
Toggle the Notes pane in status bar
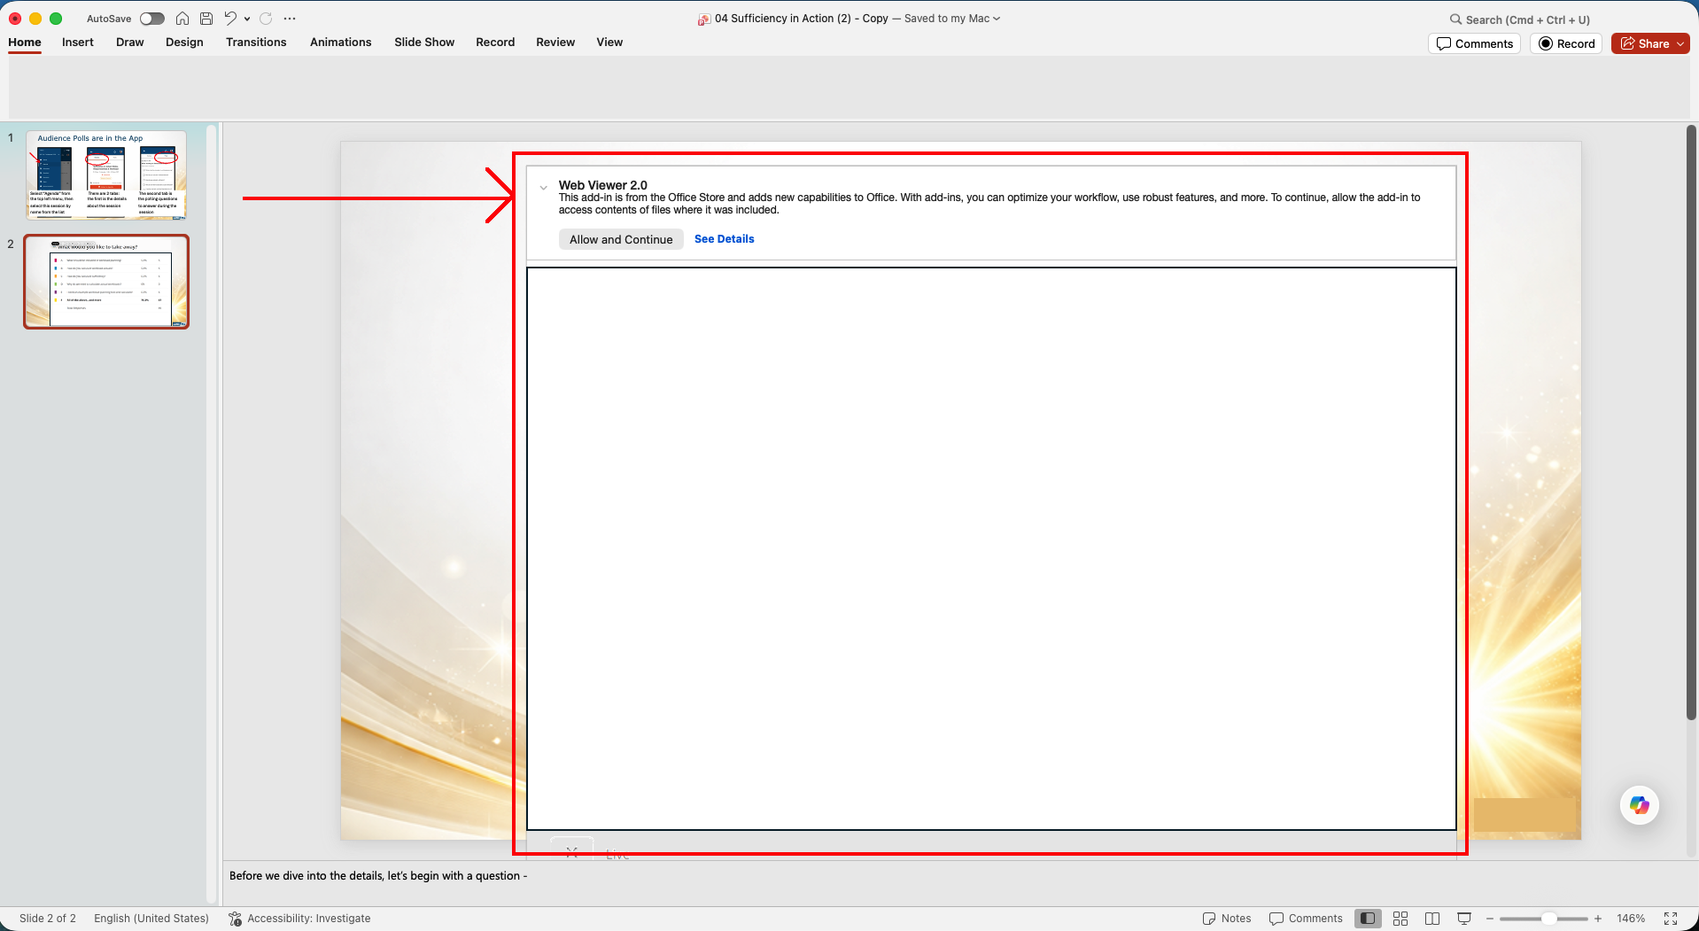(1227, 919)
